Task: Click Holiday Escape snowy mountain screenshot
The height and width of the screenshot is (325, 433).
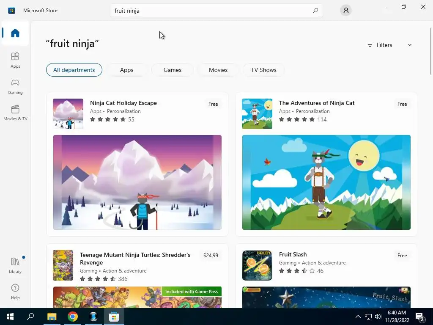Action: click(x=137, y=182)
